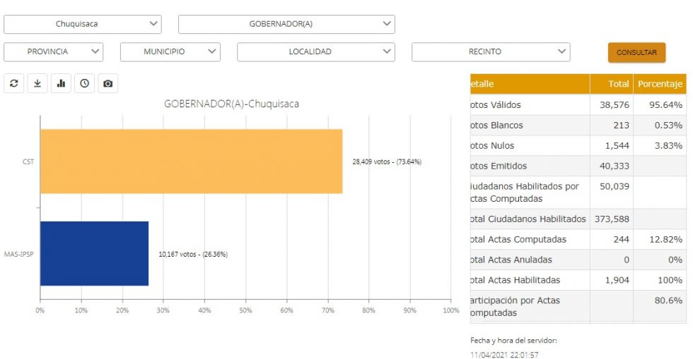The image size is (693, 359).
Task: Click the Porcentaje column header
Action: pyautogui.click(x=660, y=84)
